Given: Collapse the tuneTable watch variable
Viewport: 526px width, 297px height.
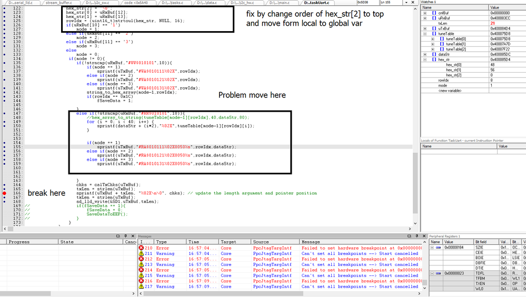Looking at the screenshot, I should coord(425,34).
